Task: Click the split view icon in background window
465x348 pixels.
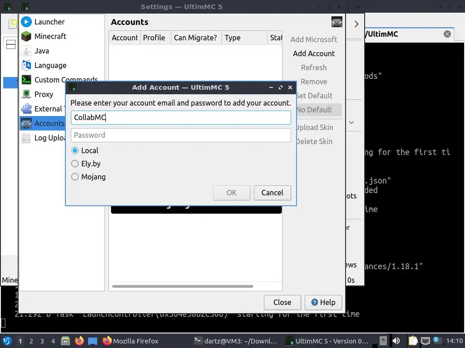Action: [x=11, y=44]
